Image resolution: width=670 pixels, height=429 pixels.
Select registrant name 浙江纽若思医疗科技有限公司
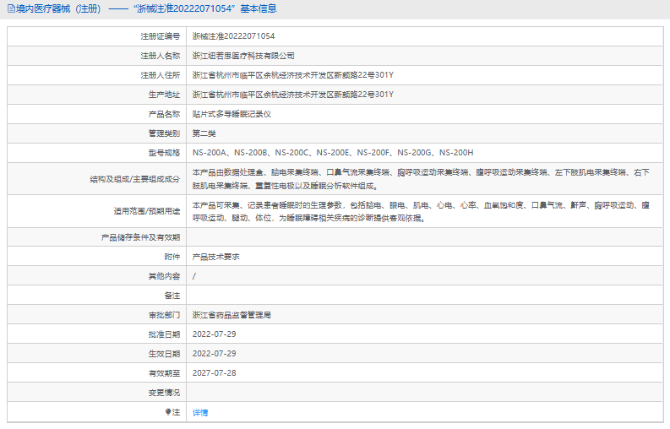243,56
